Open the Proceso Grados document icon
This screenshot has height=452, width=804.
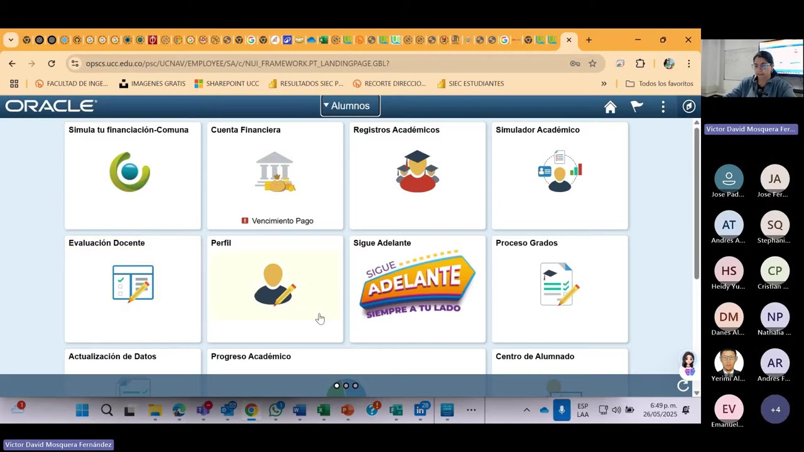560,284
